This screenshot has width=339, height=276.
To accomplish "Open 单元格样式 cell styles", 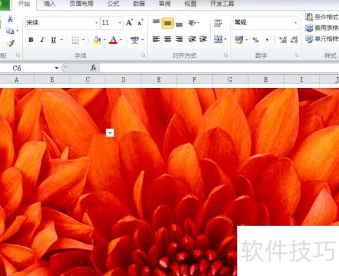I will click(x=322, y=39).
